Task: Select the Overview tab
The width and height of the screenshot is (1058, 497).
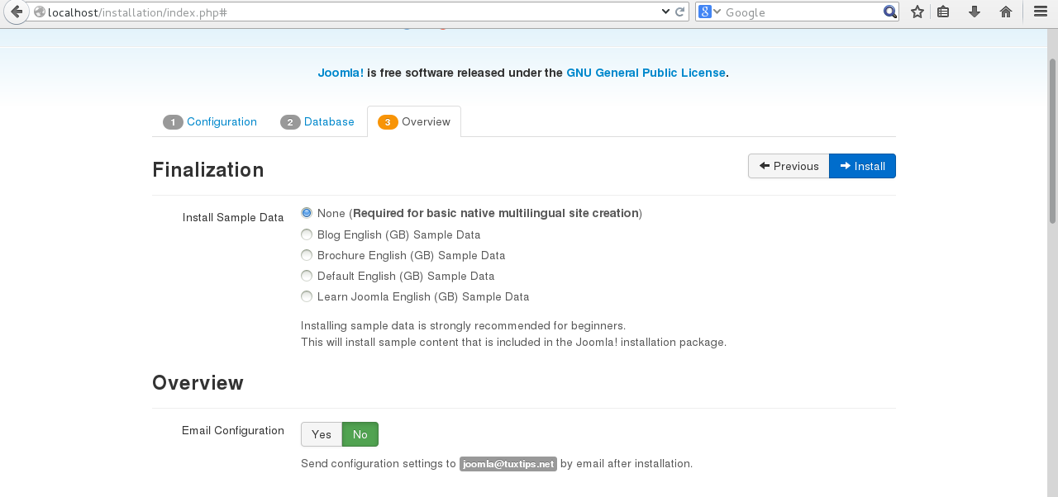Action: (414, 121)
